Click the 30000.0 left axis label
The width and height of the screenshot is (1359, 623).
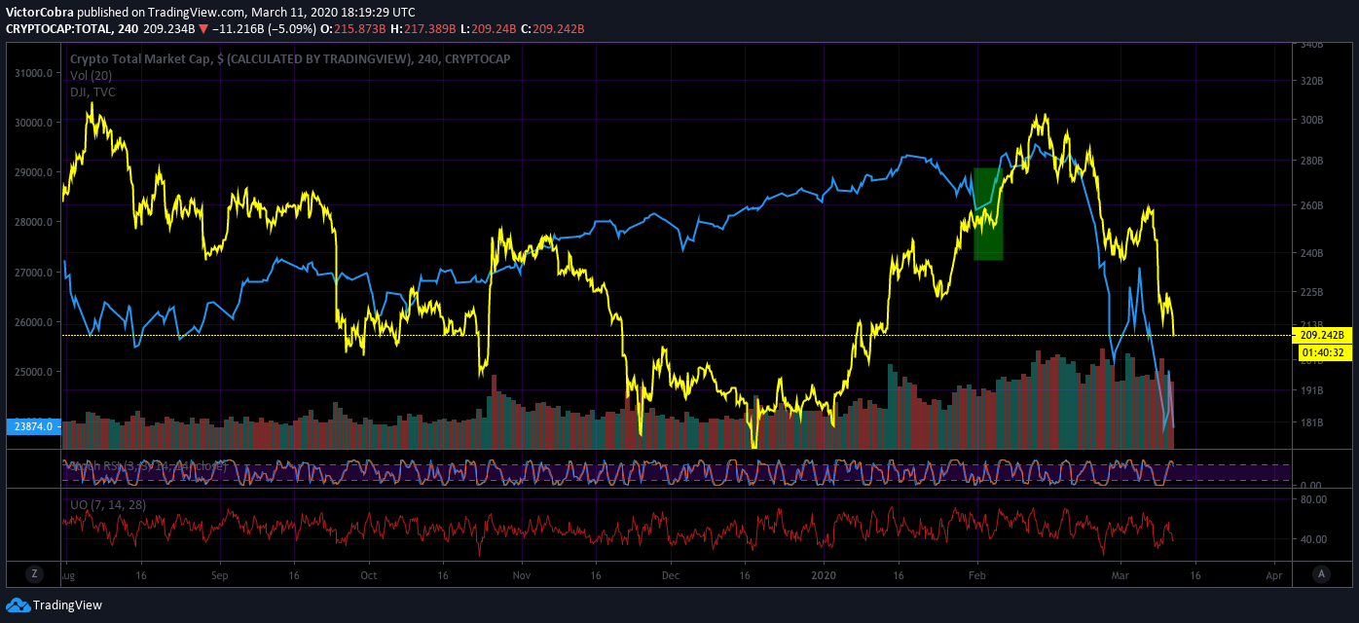tap(33, 124)
